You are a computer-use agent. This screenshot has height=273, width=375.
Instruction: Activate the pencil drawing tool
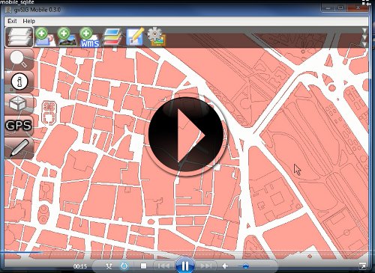(x=19, y=148)
